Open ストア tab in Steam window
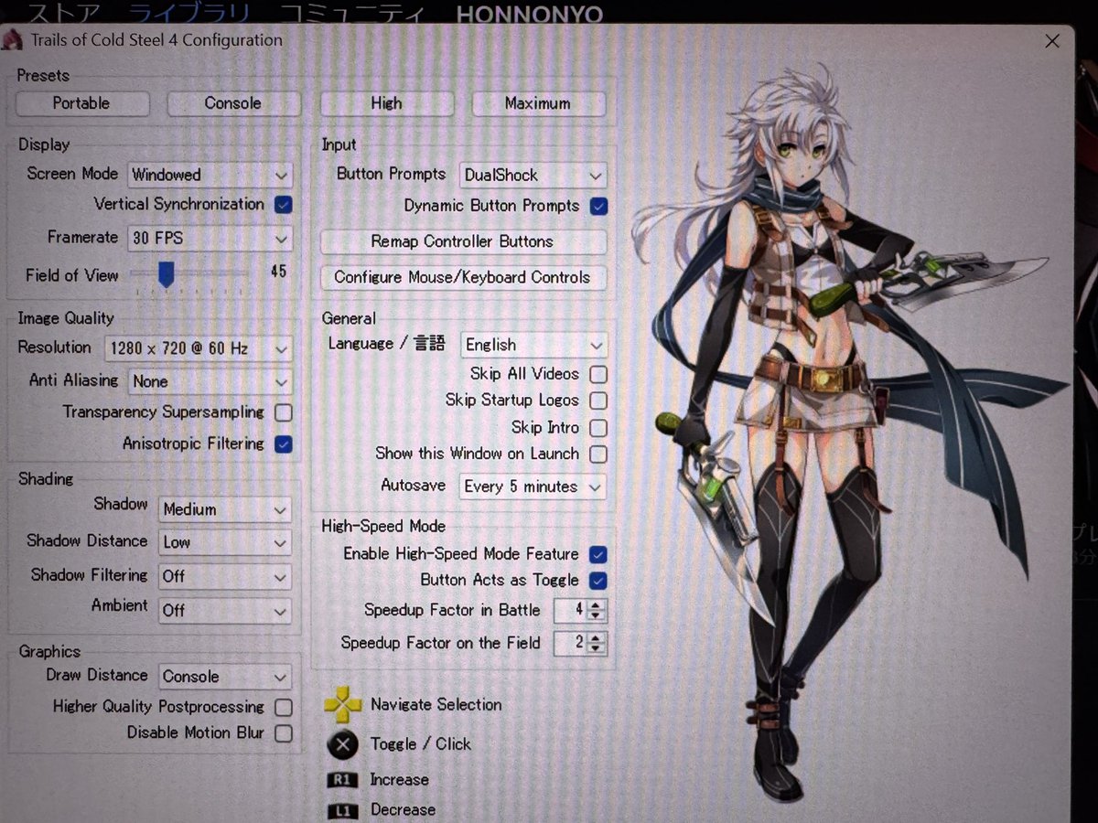The image size is (1098, 823). 62,14
